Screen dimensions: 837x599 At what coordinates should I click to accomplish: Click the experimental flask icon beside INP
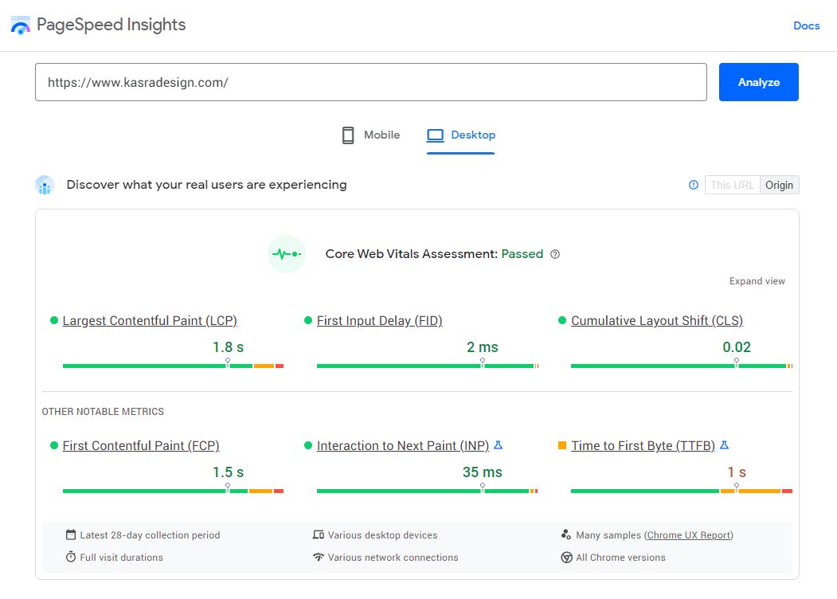coord(498,445)
